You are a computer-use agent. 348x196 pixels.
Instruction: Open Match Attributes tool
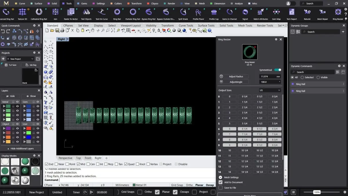pyautogui.click(x=261, y=14)
